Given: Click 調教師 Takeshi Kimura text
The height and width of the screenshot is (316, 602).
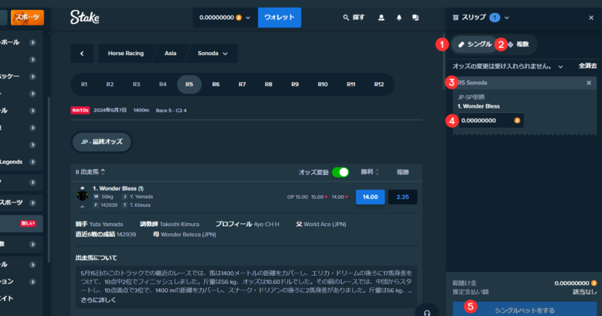Looking at the screenshot, I should (170, 224).
